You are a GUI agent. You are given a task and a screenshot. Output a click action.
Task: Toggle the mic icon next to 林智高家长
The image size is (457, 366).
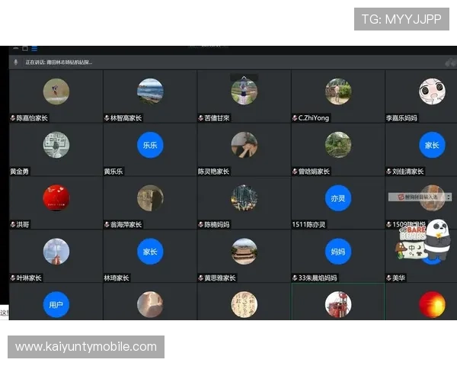(x=107, y=118)
